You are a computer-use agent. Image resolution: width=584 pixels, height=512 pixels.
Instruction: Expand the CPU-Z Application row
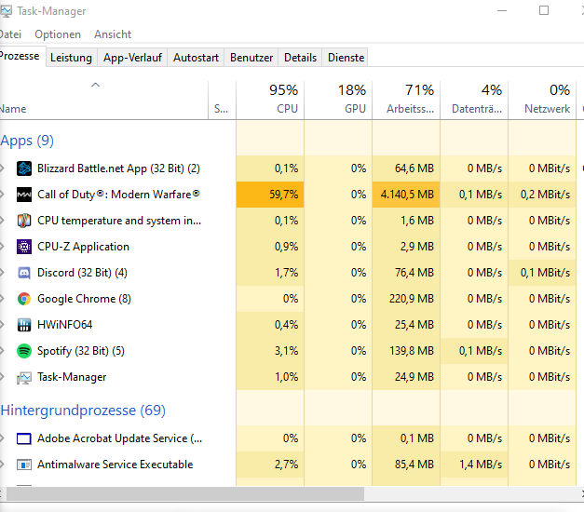[2, 247]
